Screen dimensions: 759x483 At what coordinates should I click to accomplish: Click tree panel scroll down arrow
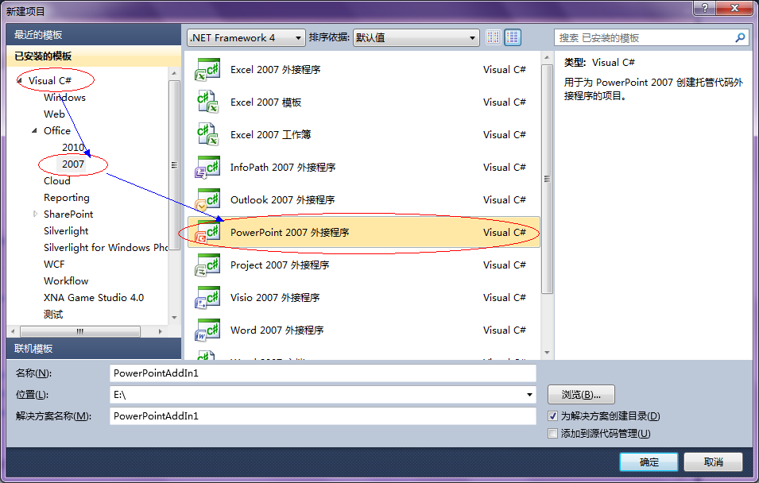(x=174, y=318)
